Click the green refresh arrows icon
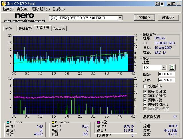The image size is (183, 139). (x=172, y=68)
